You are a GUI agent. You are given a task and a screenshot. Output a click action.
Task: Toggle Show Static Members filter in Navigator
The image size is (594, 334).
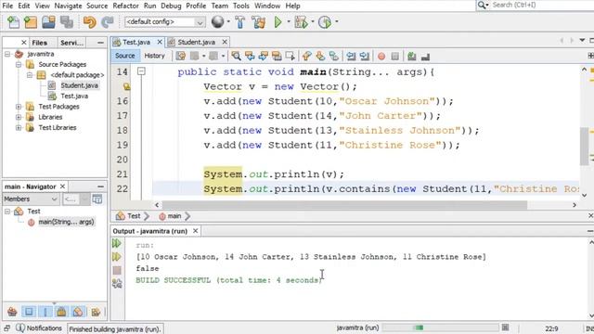45,312
